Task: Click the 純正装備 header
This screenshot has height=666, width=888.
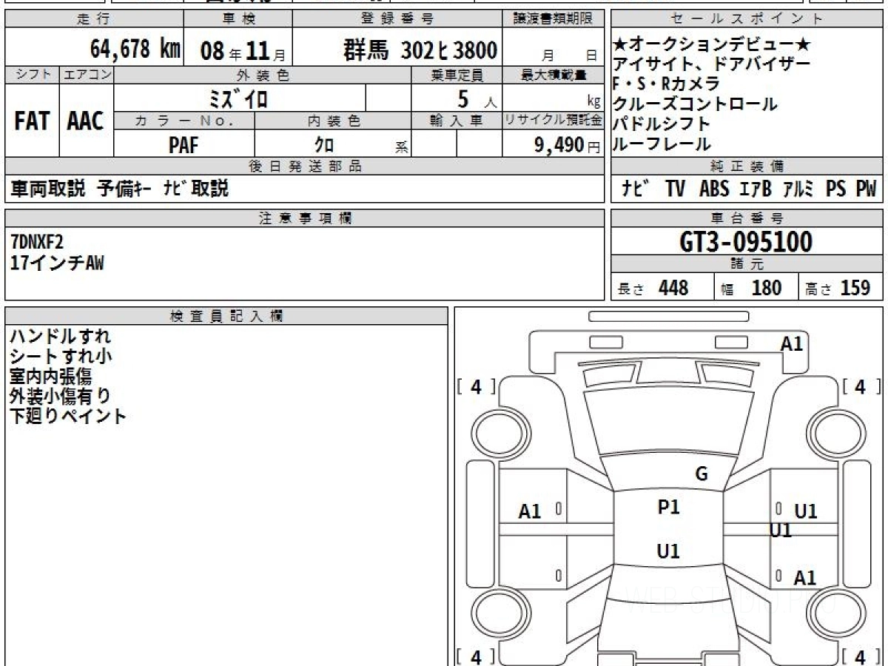Action: pyautogui.click(x=747, y=166)
